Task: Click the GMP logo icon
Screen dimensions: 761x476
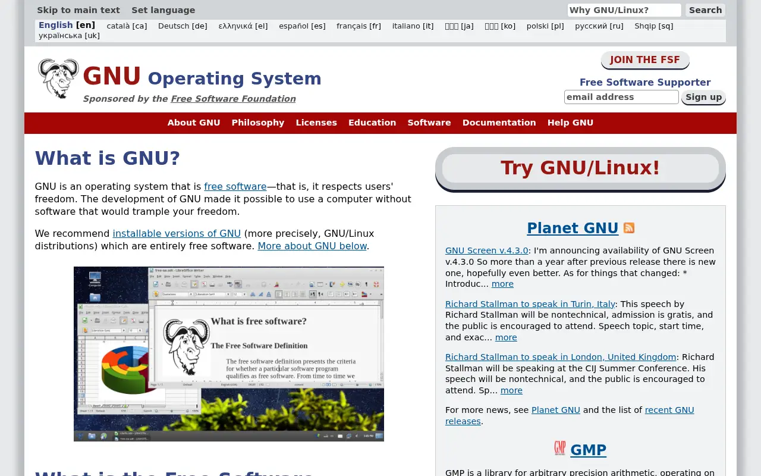Action: click(559, 448)
